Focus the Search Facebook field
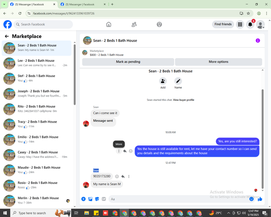This screenshot has height=217, width=271. [x=43, y=24]
